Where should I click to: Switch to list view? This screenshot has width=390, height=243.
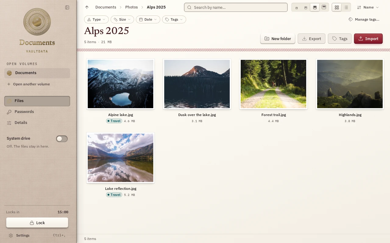(346, 7)
